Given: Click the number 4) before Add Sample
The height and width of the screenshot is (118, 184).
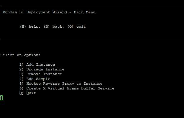Looking at the screenshot, I should (x=21, y=79).
